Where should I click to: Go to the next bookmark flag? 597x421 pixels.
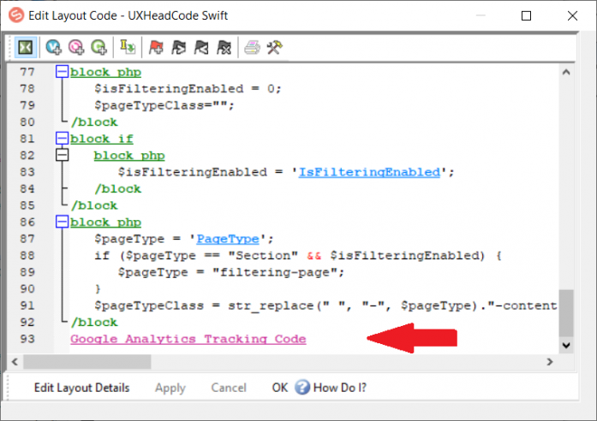pyautogui.click(x=178, y=48)
